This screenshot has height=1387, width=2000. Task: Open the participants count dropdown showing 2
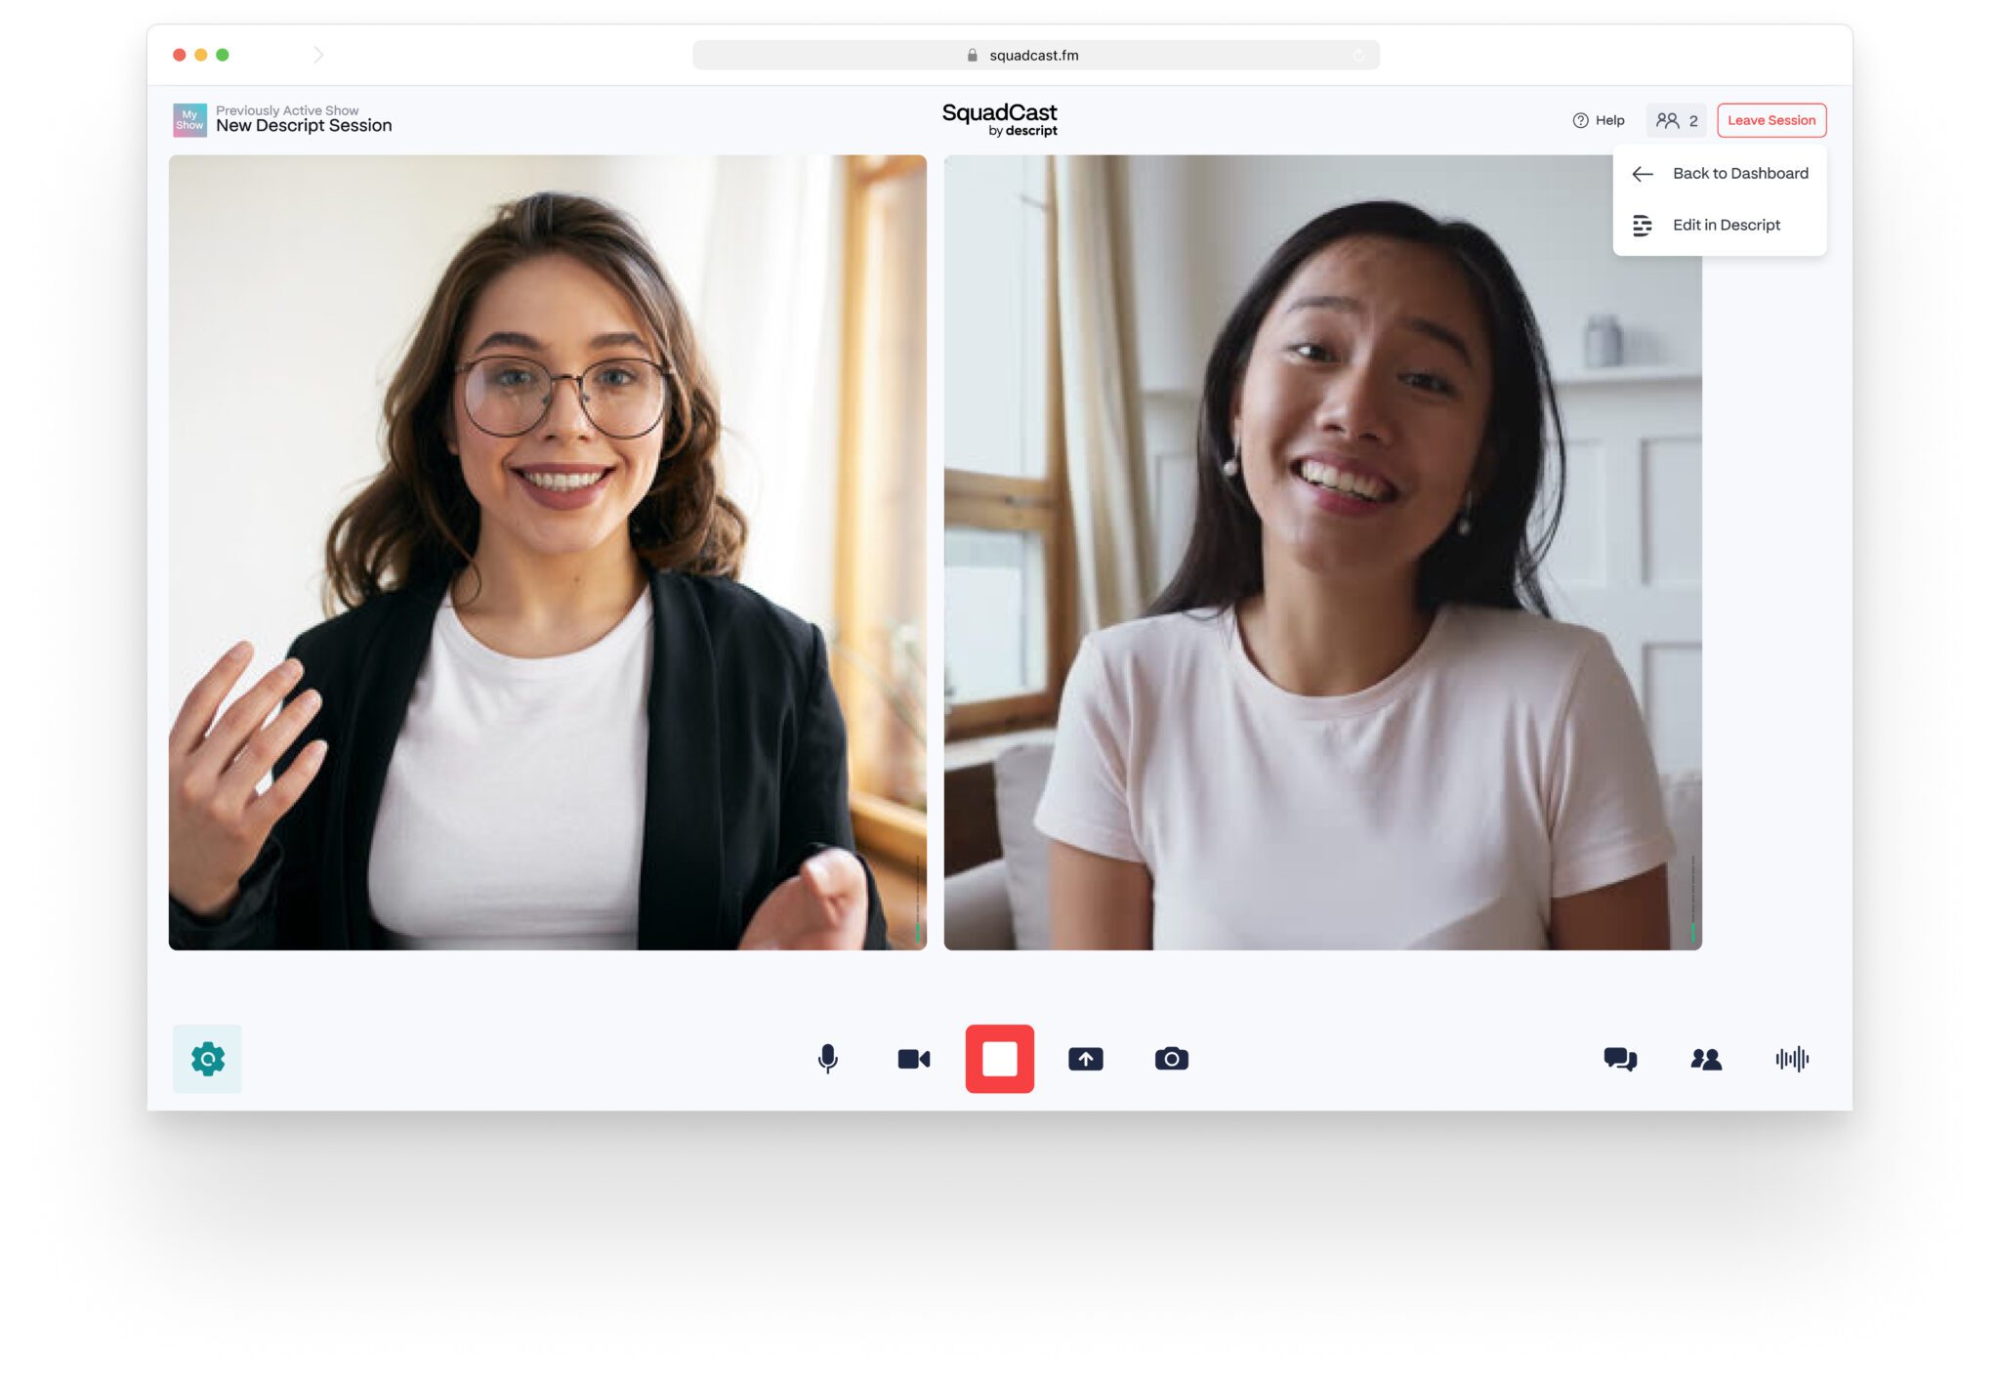click(1676, 119)
